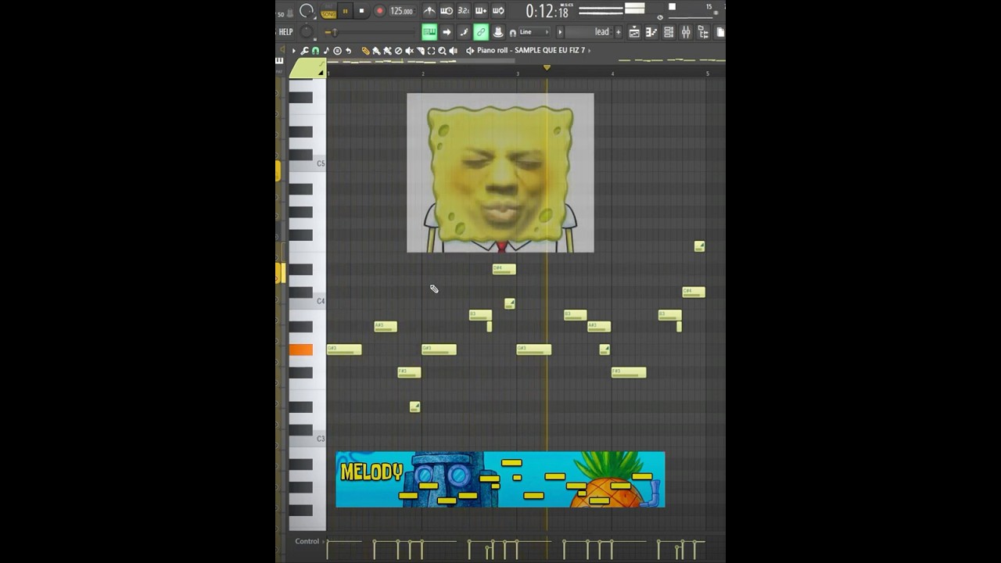Open the piano roll stamp tool
1001x563 pixels.
337,51
